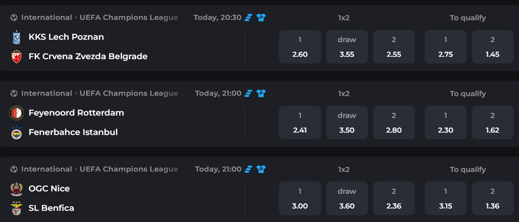Click the jersey icon for OGC Nice match

pos(261,169)
